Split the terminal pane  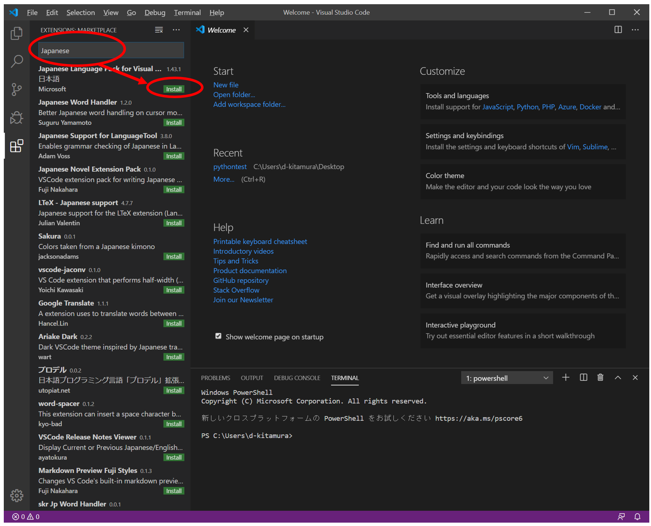(584, 377)
